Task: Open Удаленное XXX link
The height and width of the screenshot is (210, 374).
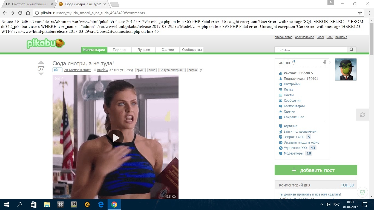Action: [295, 148]
